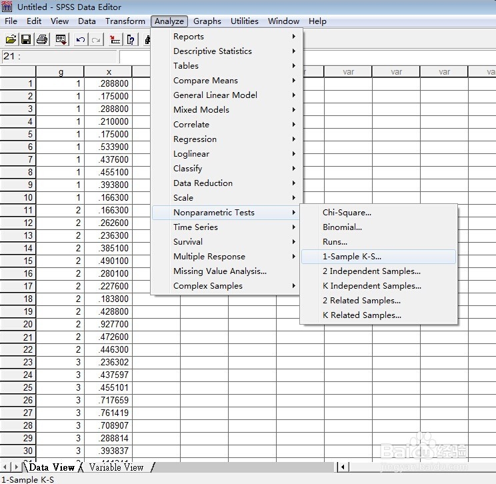Image resolution: width=496 pixels, height=484 pixels.
Task: Click the Variables info icon
Action: point(131,39)
